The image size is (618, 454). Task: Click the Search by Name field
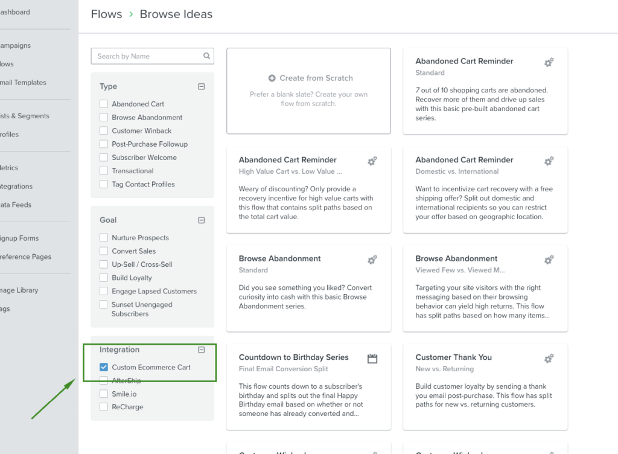point(153,56)
